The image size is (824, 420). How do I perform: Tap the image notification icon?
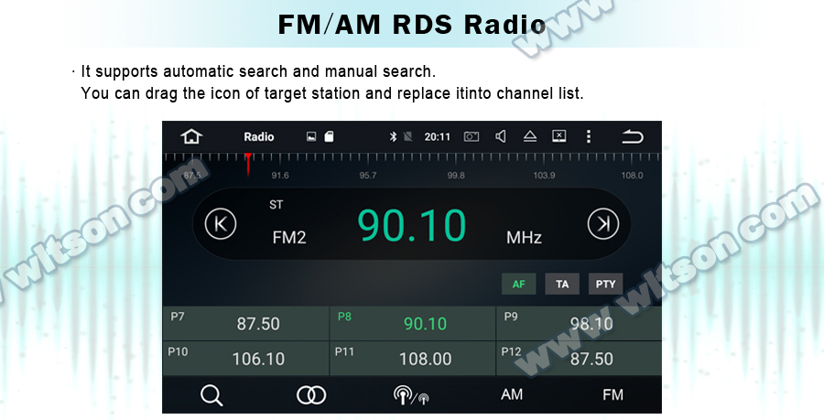tap(311, 136)
